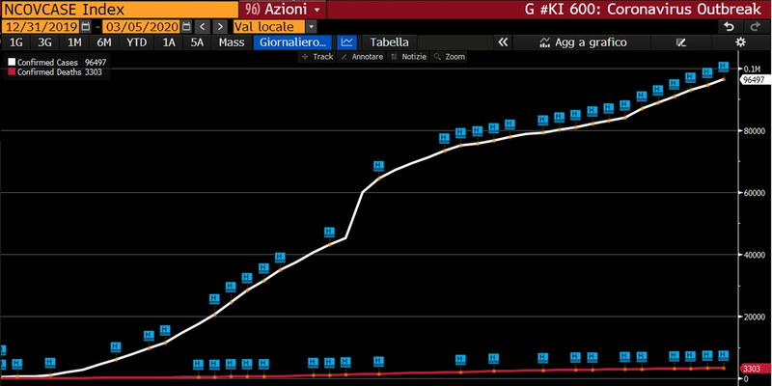Activate the Annotare annotation tool
772x386 pixels.
pos(362,57)
